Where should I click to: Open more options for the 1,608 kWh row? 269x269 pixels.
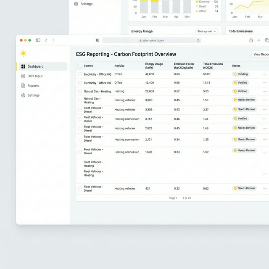(265, 152)
